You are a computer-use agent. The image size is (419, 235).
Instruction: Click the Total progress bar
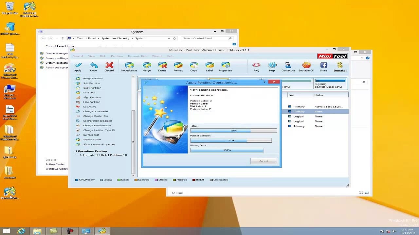tap(233, 131)
